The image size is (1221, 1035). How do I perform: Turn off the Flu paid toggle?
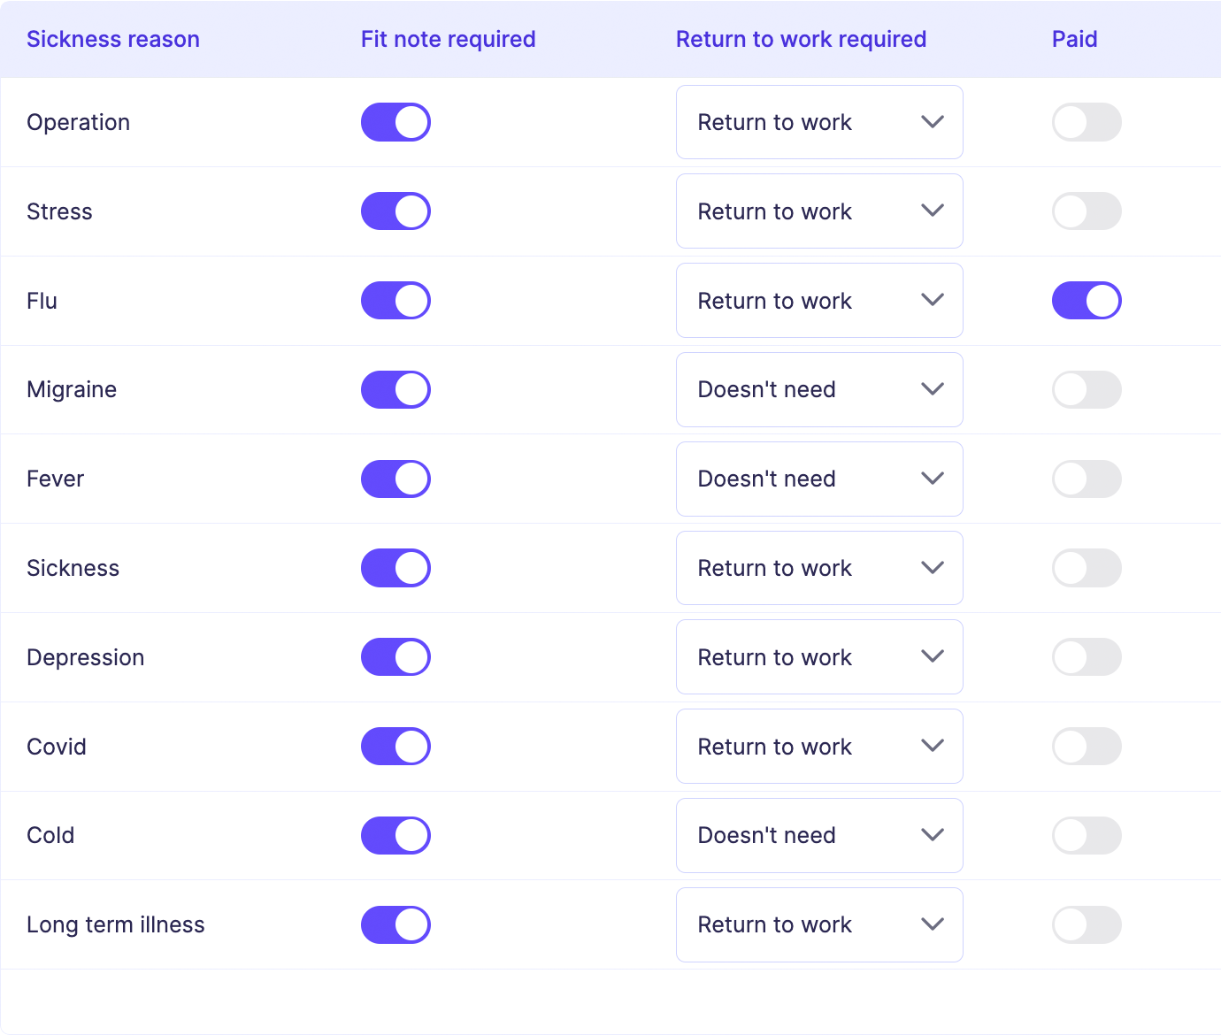point(1087,301)
